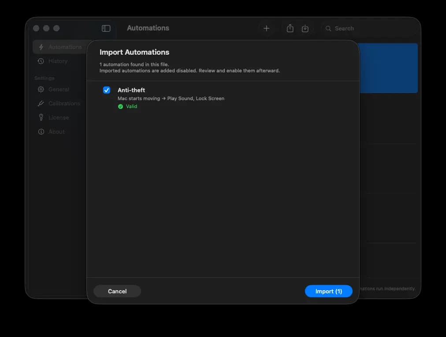
Task: Open About in the sidebar
Action: 56,131
